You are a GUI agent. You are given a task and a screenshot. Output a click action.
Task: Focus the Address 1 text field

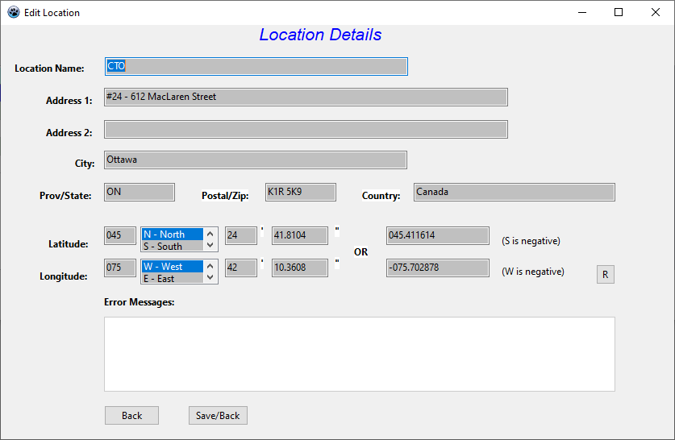coord(306,97)
